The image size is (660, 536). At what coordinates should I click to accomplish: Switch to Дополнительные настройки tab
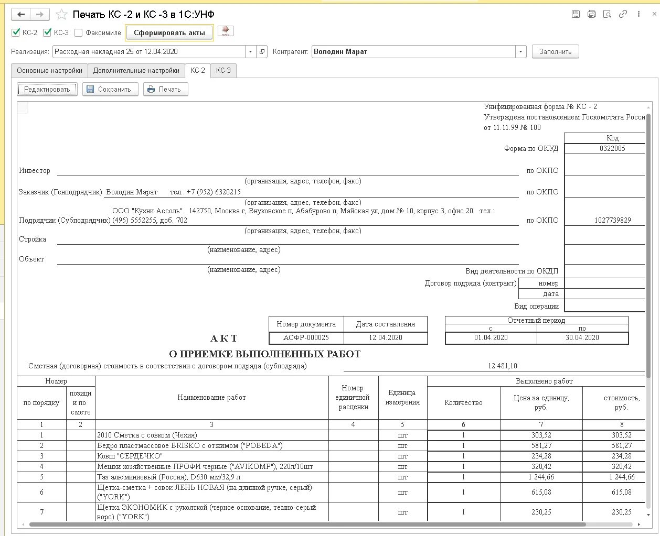[x=136, y=70]
